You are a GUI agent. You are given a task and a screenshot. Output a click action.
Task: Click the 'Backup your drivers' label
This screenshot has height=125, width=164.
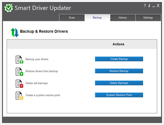point(37,59)
